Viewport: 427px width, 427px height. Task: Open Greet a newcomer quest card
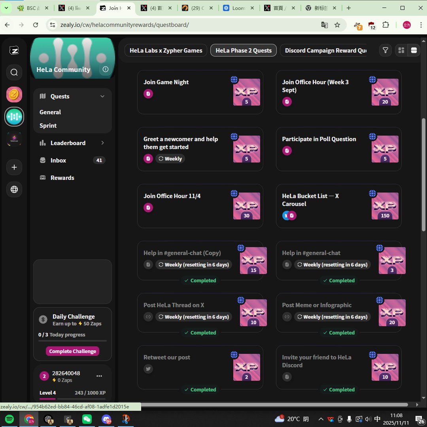pos(200,149)
